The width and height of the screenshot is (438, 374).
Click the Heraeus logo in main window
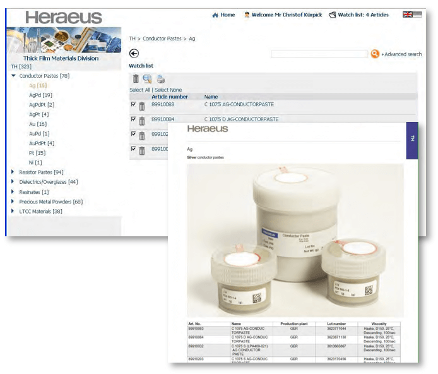point(64,17)
